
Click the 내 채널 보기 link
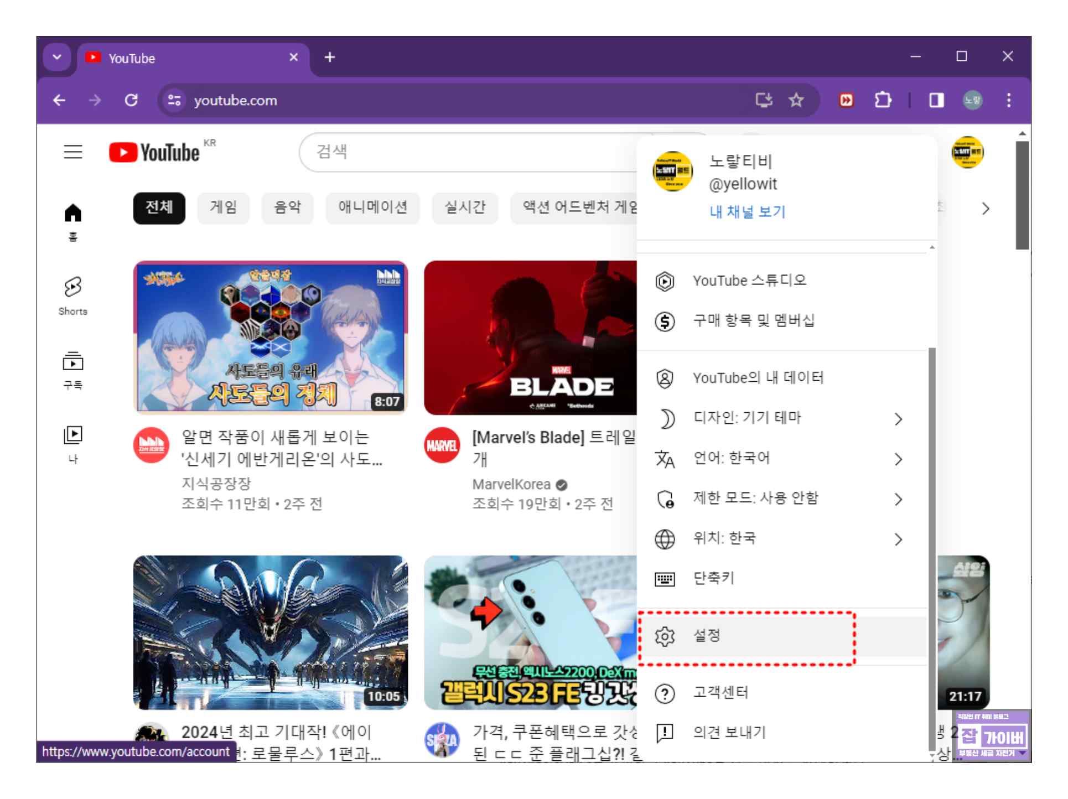coord(747,212)
